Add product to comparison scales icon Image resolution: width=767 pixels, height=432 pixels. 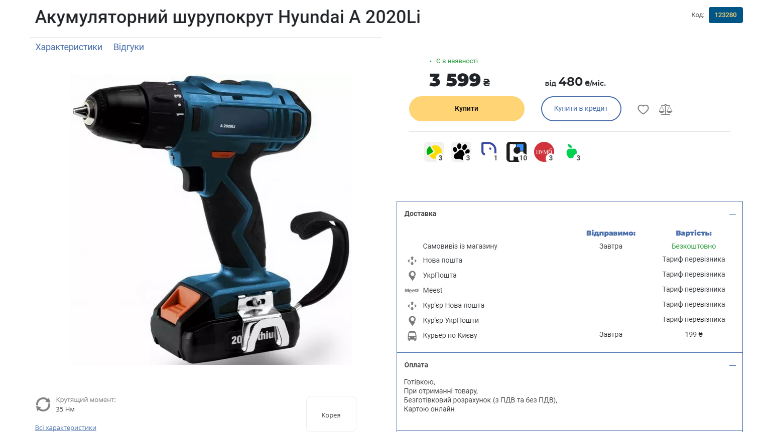coord(665,109)
